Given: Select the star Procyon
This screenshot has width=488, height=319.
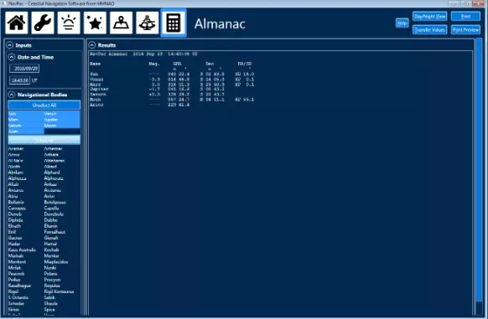Looking at the screenshot, I should click(x=52, y=280).
